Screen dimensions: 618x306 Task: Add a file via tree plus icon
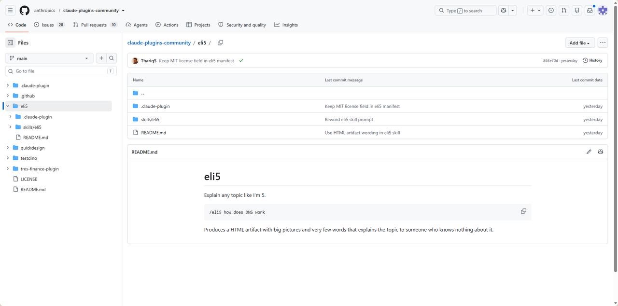(x=101, y=58)
